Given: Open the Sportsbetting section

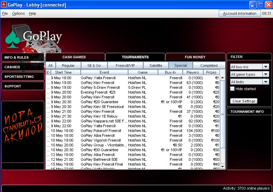Looking at the screenshot, I should (23, 76).
